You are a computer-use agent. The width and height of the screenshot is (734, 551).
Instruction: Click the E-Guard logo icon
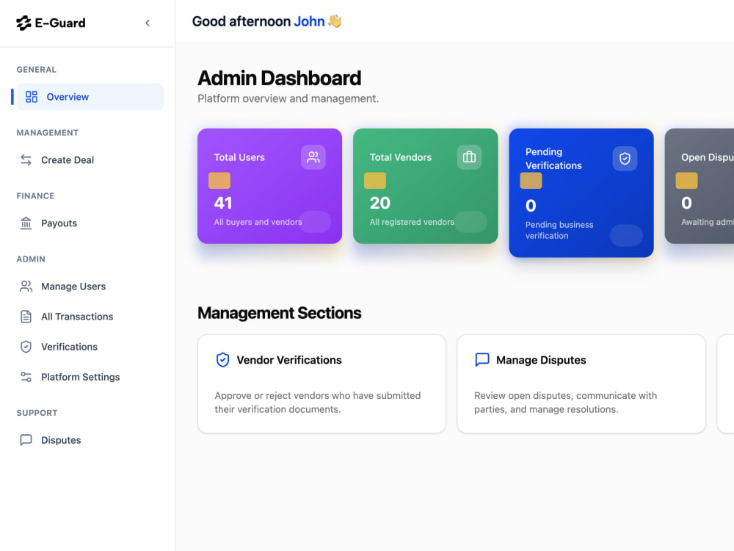point(23,23)
